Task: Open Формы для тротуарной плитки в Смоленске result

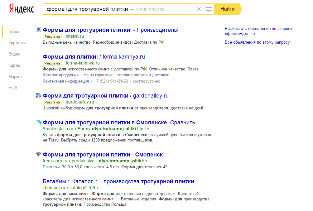Action: tap(121, 122)
